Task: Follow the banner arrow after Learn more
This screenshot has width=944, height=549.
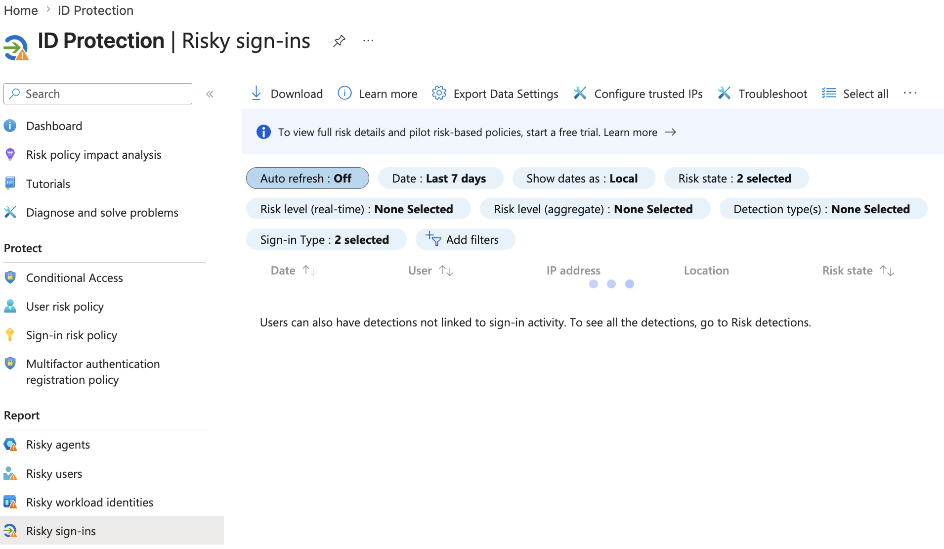Action: [x=671, y=132]
